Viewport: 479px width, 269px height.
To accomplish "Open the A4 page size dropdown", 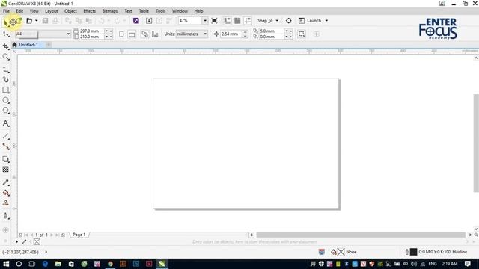I will 68,34.
